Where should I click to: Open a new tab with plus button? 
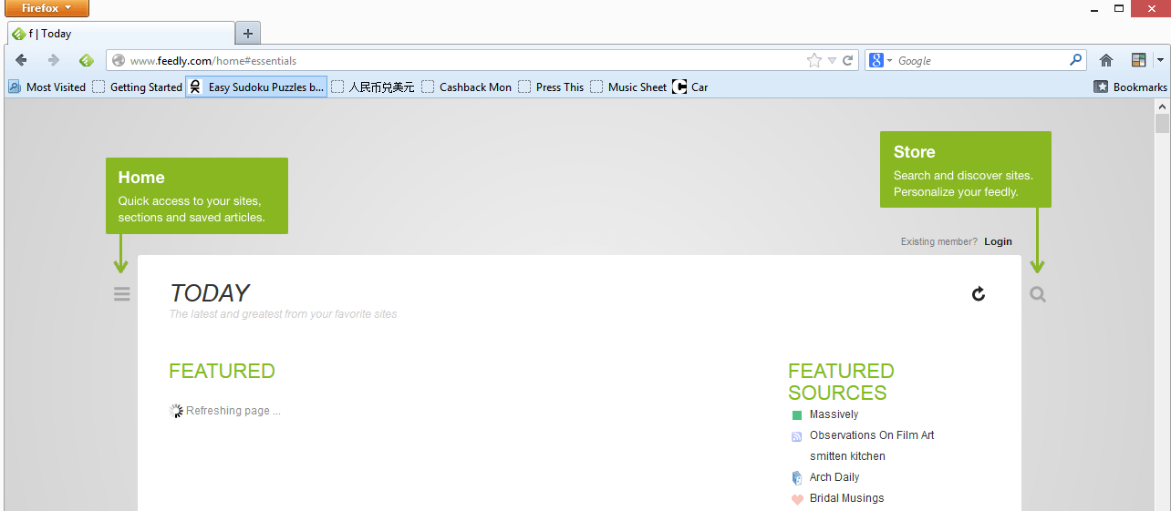248,34
